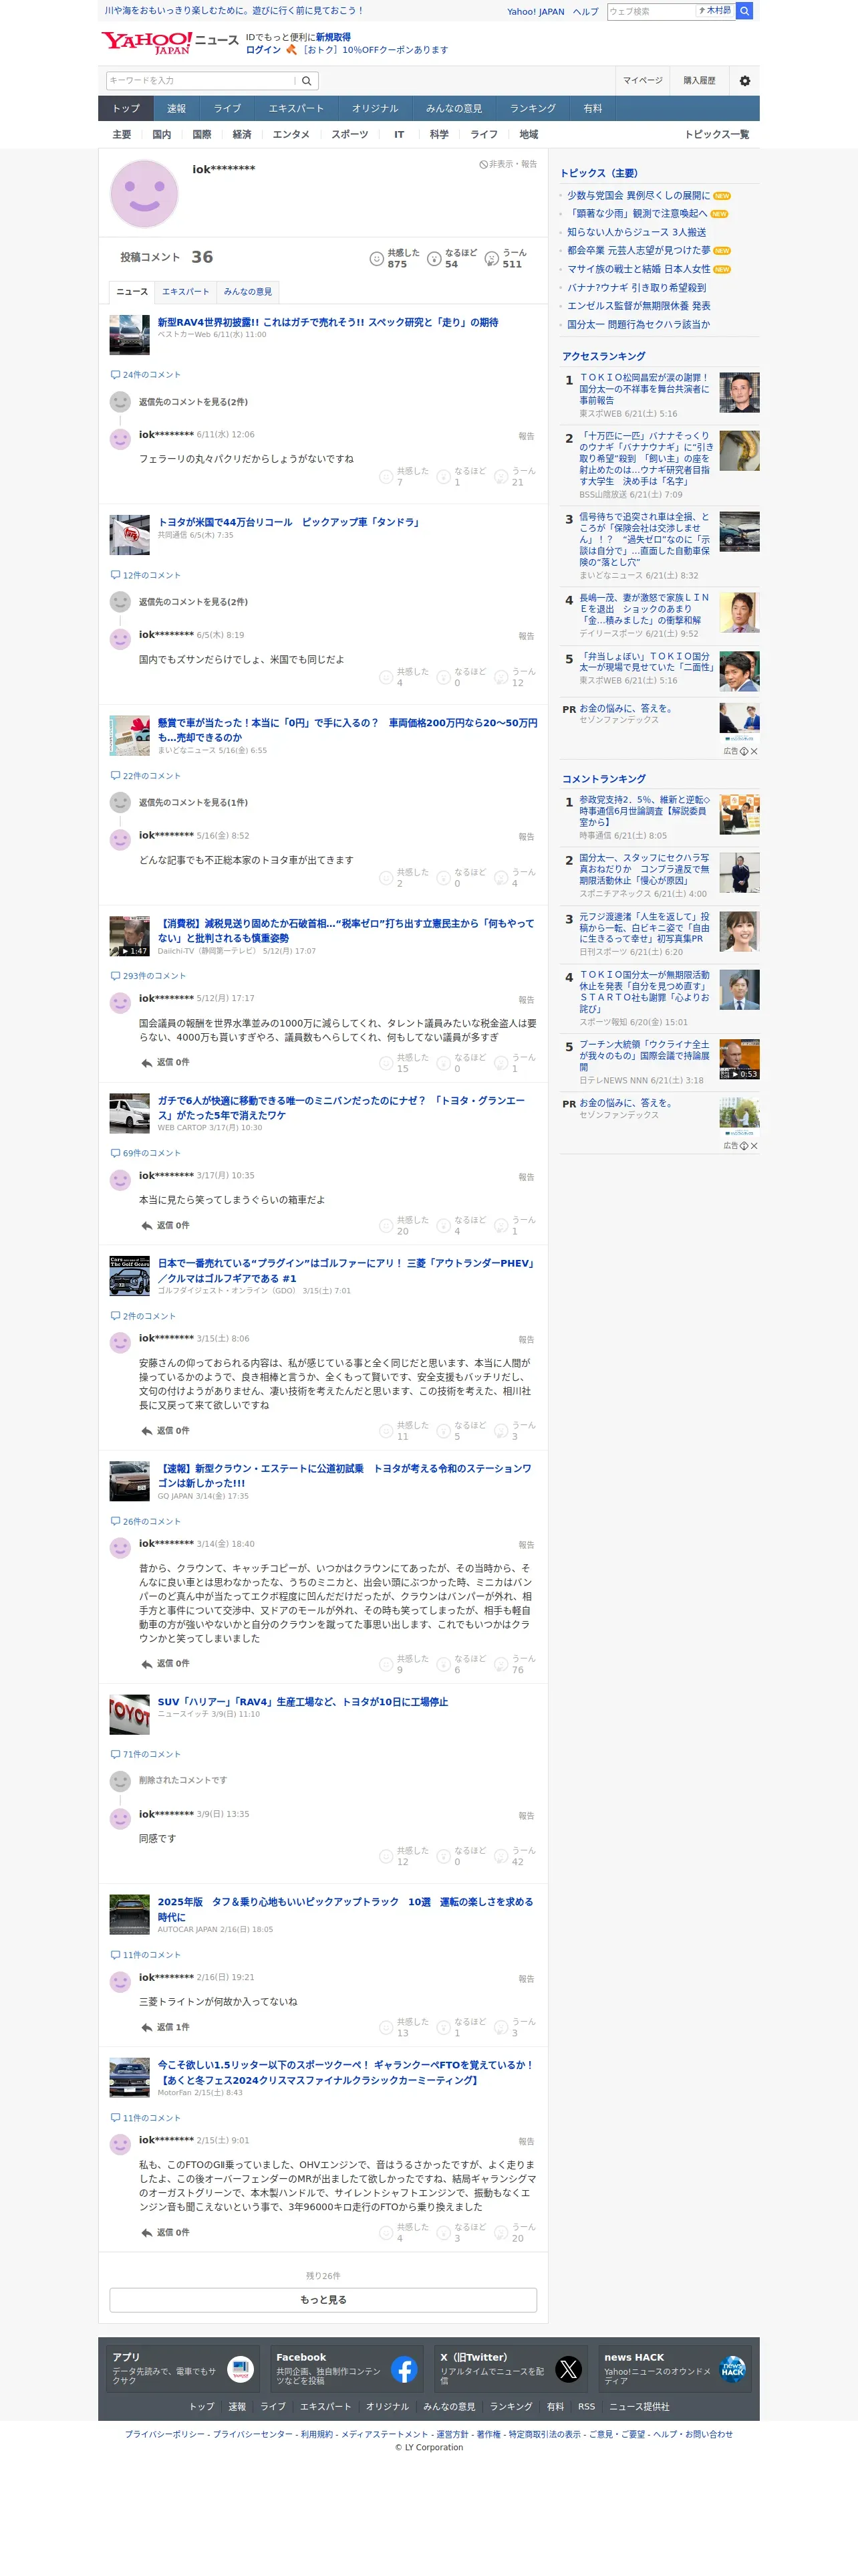Image resolution: width=858 pixels, height=2576 pixels.
Task: Click the Facebook icon in footer
Action: tap(404, 2368)
